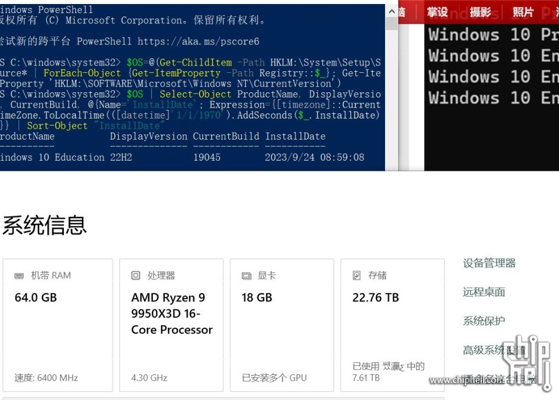Open 系统保护 link
This screenshot has width=559, height=400.
[x=484, y=321]
